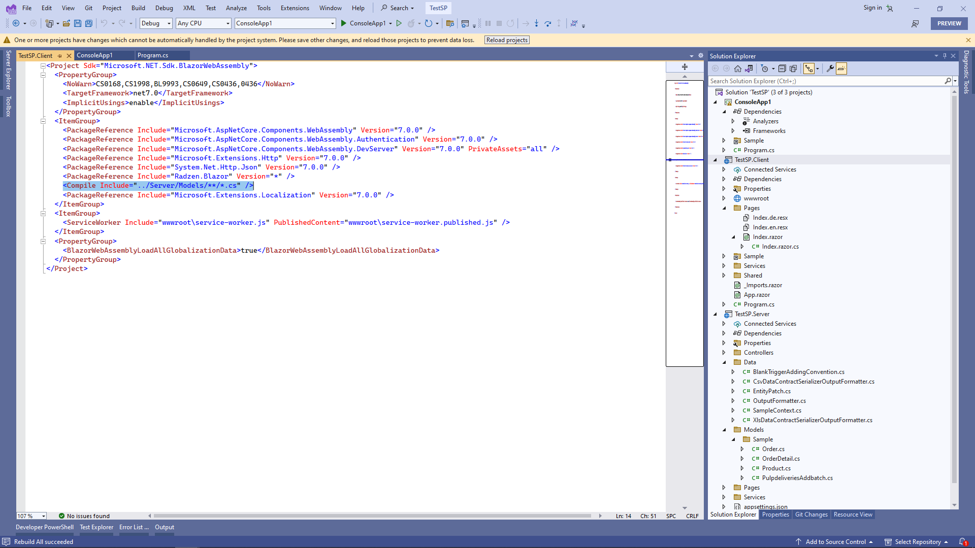Image resolution: width=975 pixels, height=548 pixels.
Task: Click the Reload projects button
Action: coord(506,40)
